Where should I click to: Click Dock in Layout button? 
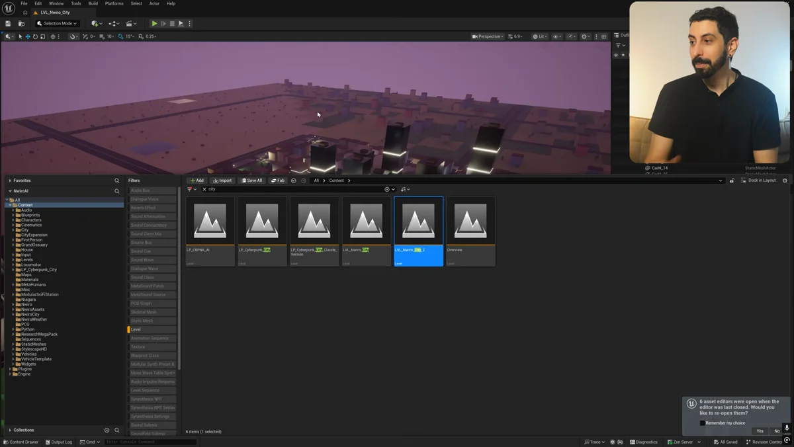point(759,181)
